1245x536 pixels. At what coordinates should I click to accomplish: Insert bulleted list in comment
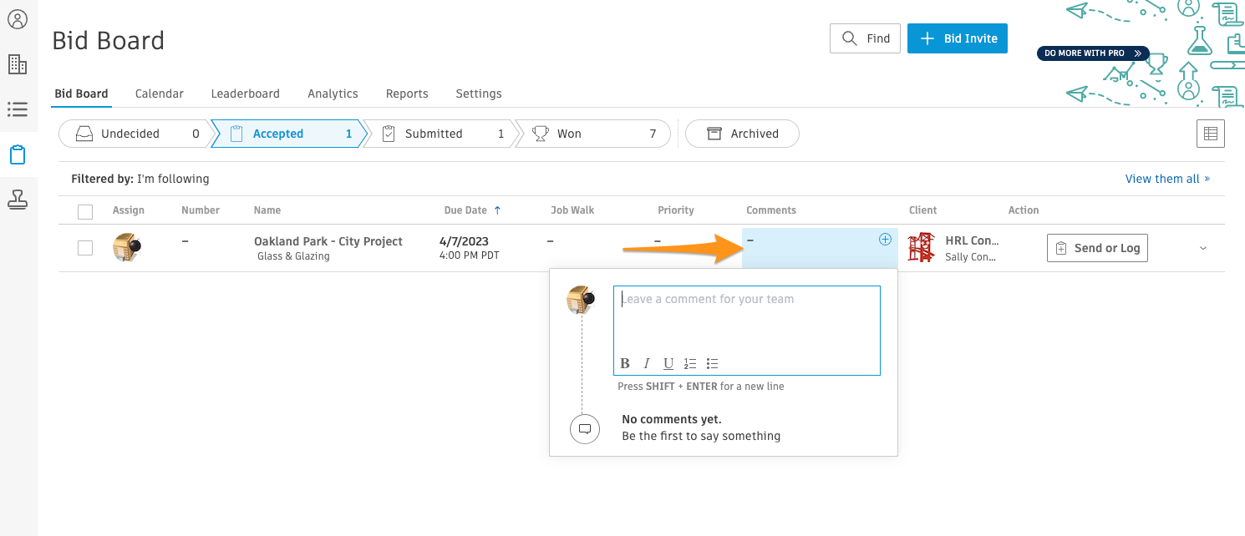712,363
